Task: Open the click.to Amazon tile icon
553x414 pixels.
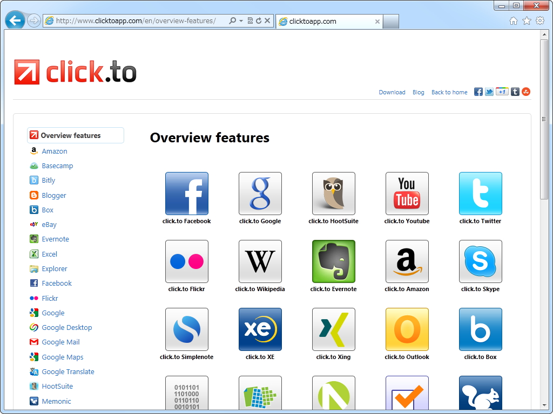Action: click(x=407, y=261)
